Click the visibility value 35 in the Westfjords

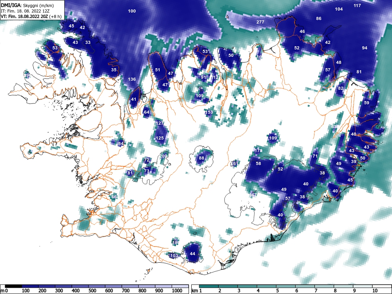pyautogui.click(x=114, y=70)
